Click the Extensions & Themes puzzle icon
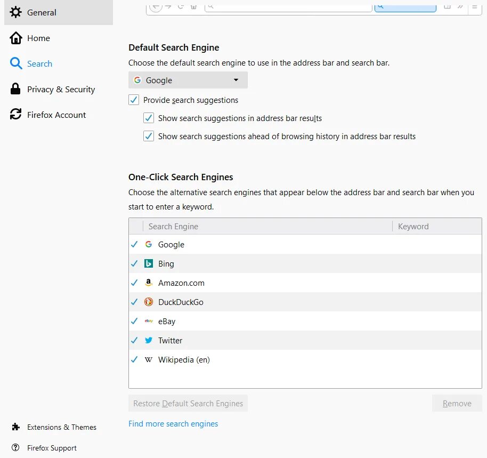Image resolution: width=487 pixels, height=458 pixels. pyautogui.click(x=16, y=427)
